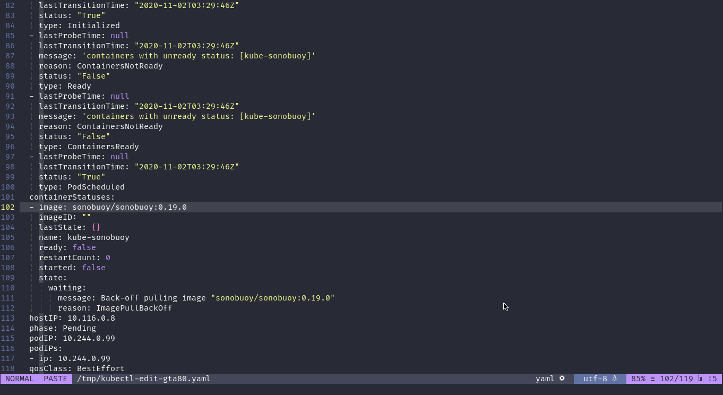Click the :5 column indicator

712,379
